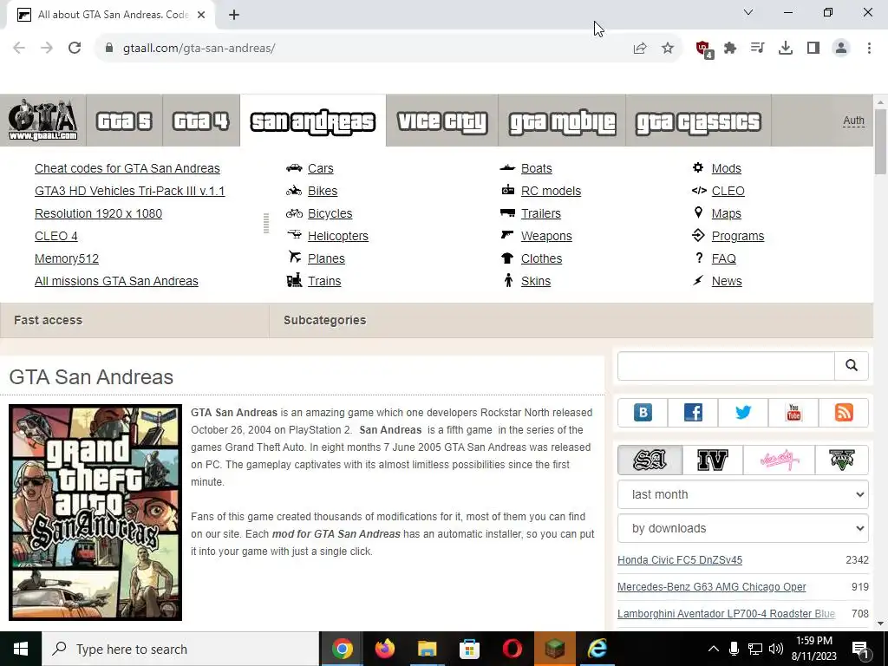The height and width of the screenshot is (666, 888).
Task: Click the RC models category icon
Action: (x=508, y=190)
